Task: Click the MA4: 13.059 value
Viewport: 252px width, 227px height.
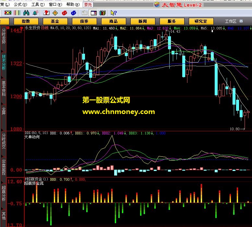Action: (x=186, y=28)
